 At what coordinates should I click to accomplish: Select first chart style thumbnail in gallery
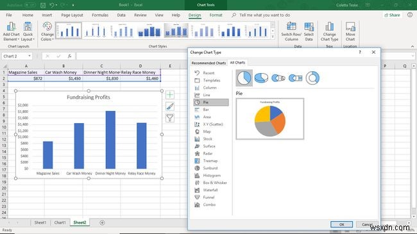tap(69, 31)
